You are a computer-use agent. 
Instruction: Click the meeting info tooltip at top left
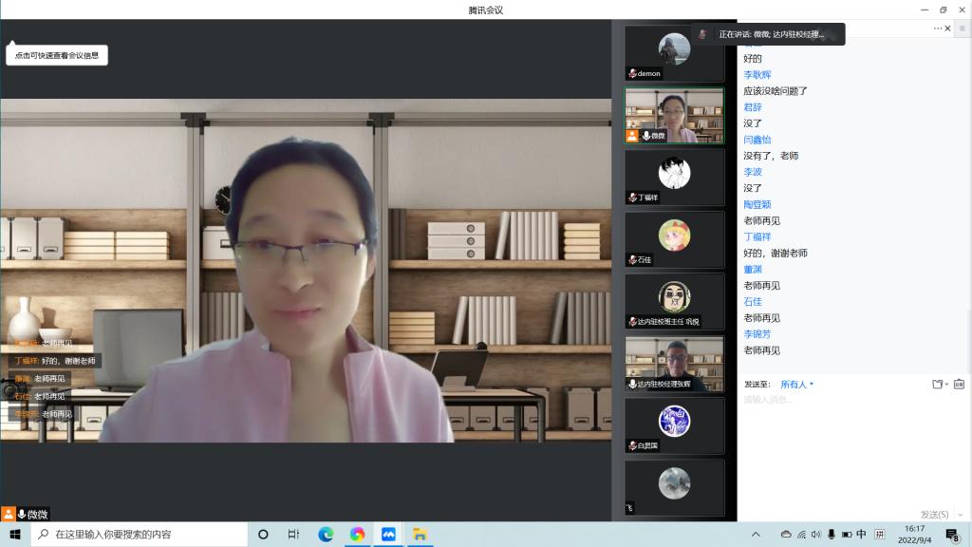click(x=57, y=55)
